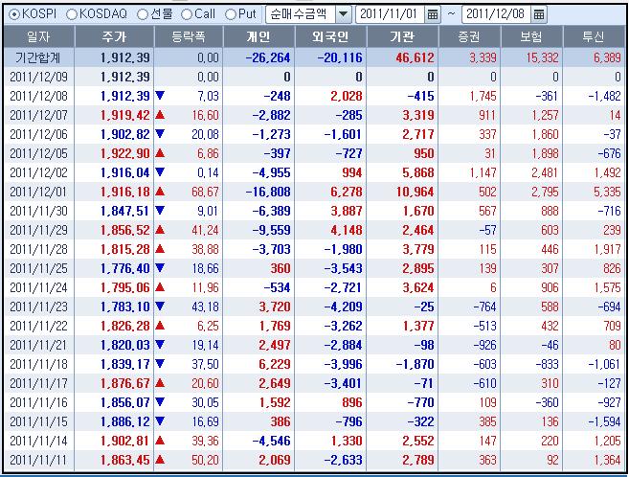Click 보험 value 2,795 on 2011/12/01
The width and height of the screenshot is (629, 477).
(x=545, y=193)
